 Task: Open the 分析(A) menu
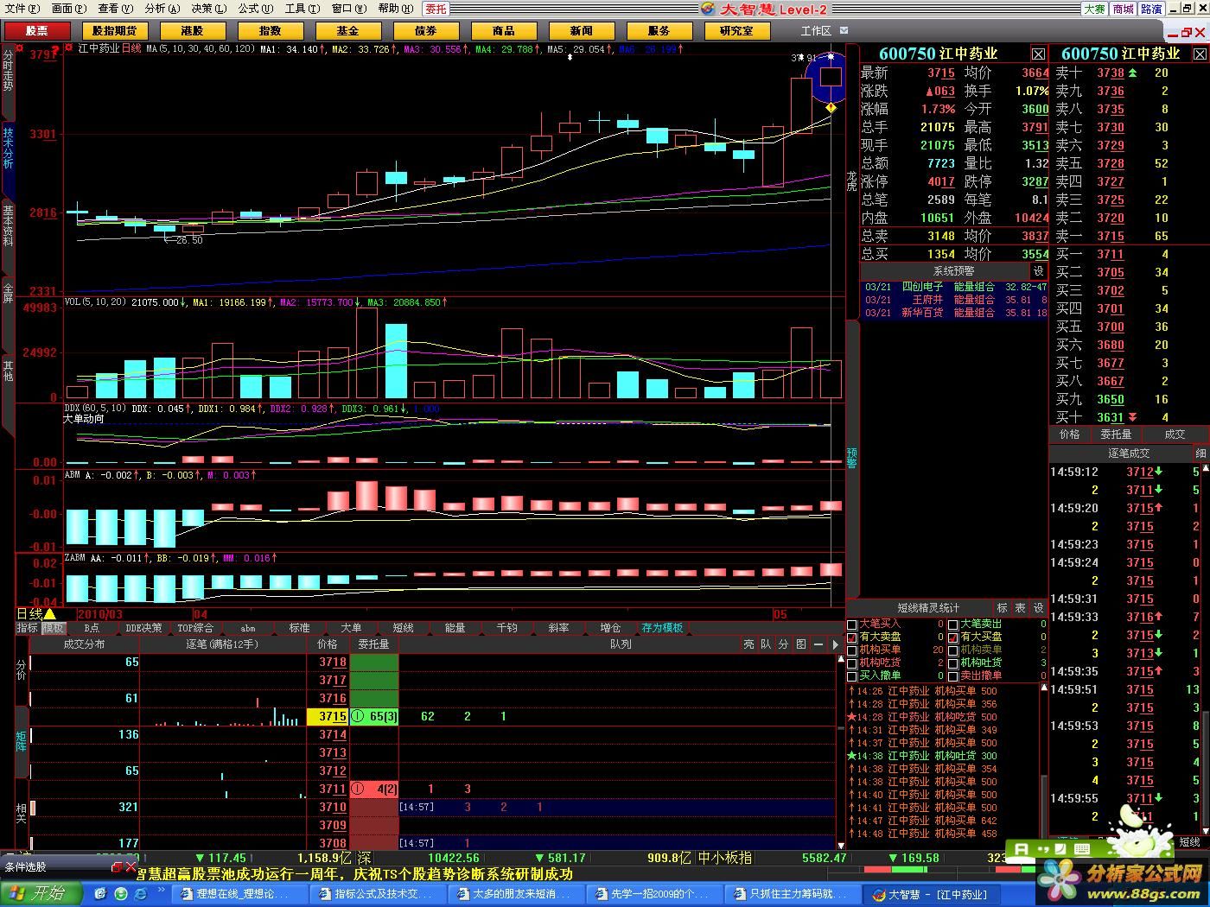pyautogui.click(x=162, y=9)
